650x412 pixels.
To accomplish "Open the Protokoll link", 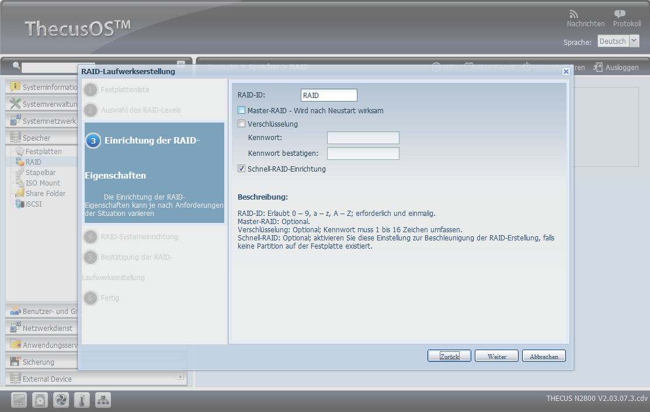I will [x=627, y=24].
